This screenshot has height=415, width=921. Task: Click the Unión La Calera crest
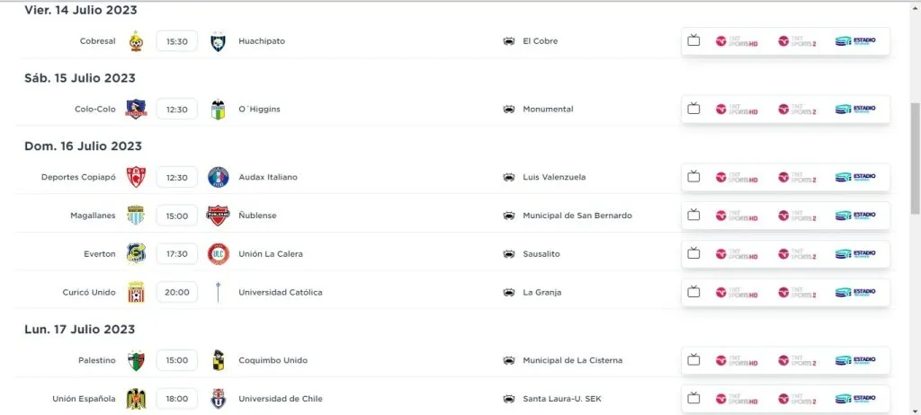[x=218, y=254]
